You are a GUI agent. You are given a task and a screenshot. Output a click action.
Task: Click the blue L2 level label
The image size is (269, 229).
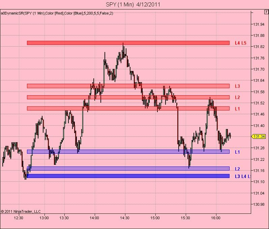point(237,169)
